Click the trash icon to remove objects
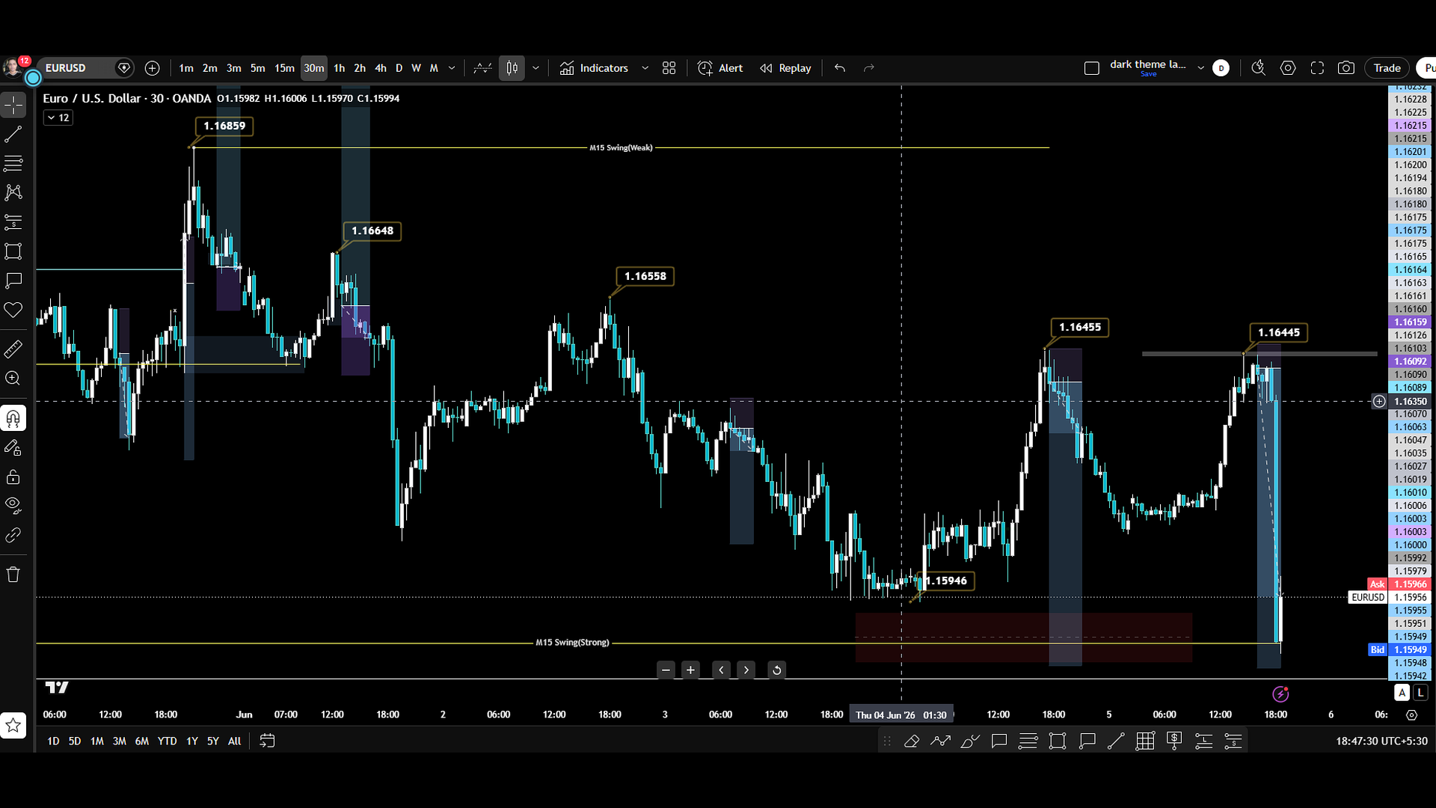Screen dimensions: 1436x808 click(x=13, y=575)
